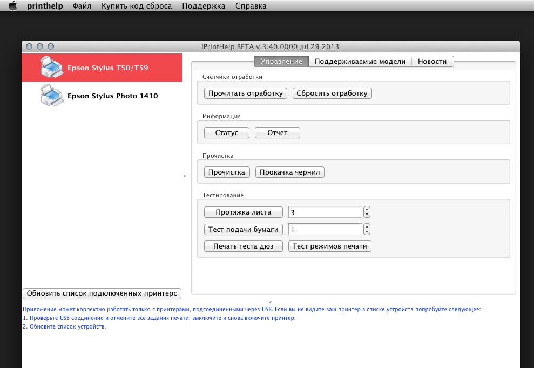The width and height of the screenshot is (534, 368).
Task: Click the hint line '1. Проверьте USB соединение'
Action: click(x=159, y=318)
